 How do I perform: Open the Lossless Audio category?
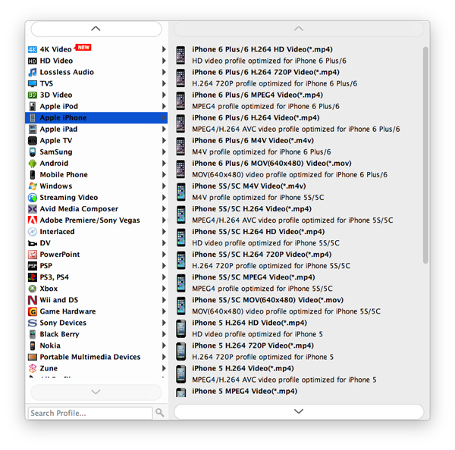pyautogui.click(x=67, y=72)
